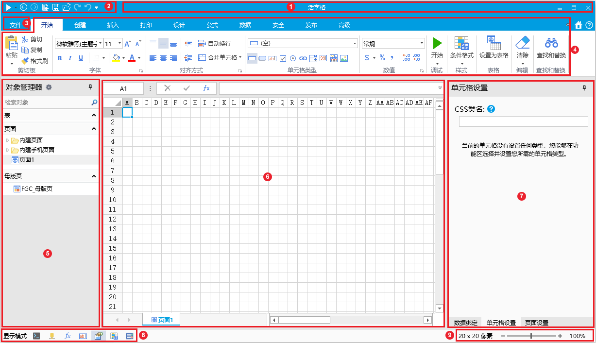Click the CSS类名 input field
The width and height of the screenshot is (596, 343).
(523, 121)
